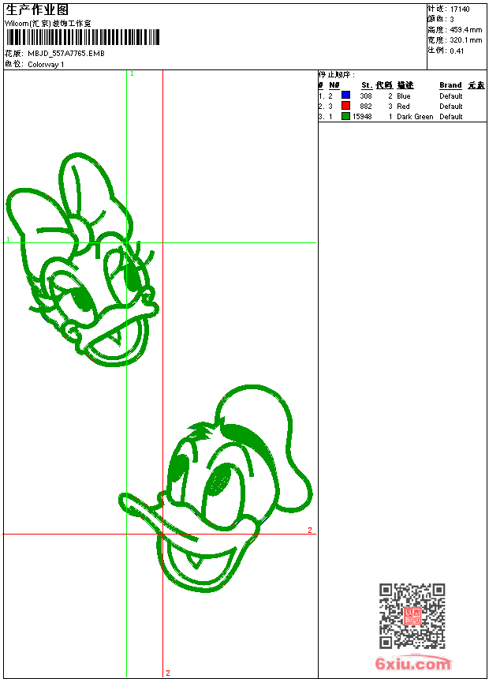This screenshot has width=489, height=679.
Task: Click the file name MBJD_557A7765.EMB
Action: coord(66,53)
